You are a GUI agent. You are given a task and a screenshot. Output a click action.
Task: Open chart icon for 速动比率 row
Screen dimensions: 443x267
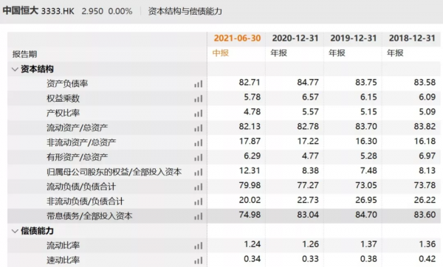[x=199, y=260]
